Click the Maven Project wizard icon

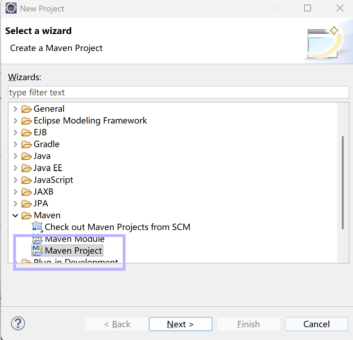click(x=37, y=251)
